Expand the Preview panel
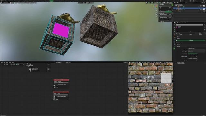The image size is (206, 116). coord(179,37)
